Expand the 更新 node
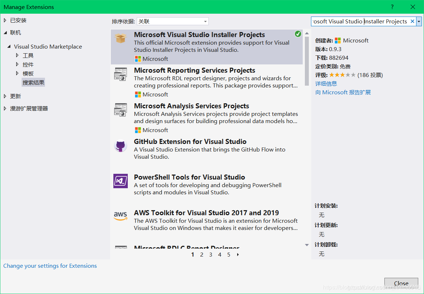The image size is (424, 294). click(5, 96)
